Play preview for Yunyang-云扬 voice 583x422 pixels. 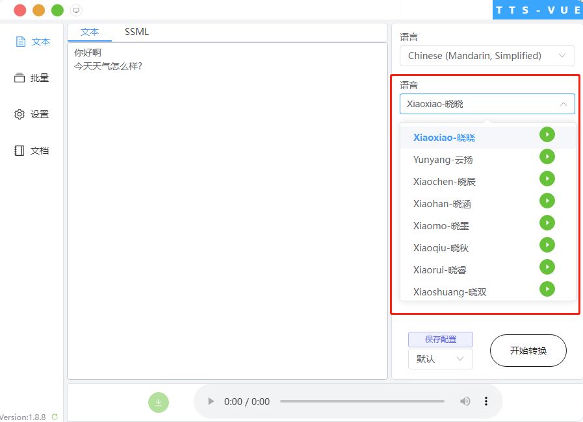547,156
